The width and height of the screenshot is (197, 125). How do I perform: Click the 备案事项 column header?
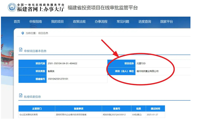78,108
